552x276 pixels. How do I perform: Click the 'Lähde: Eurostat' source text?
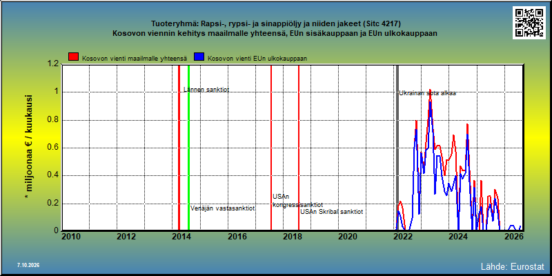(513, 266)
